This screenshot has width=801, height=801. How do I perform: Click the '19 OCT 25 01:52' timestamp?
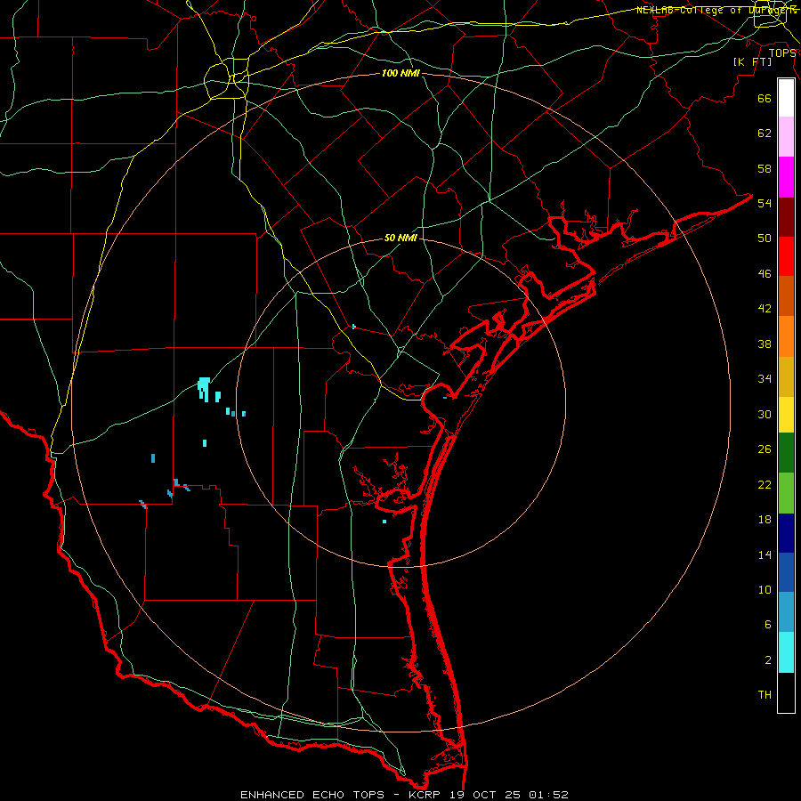click(x=509, y=795)
